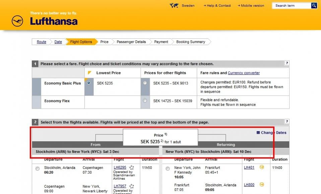Select the 06:20 Stockholm departure flight
The image size is (321, 194).
click(x=38, y=169)
